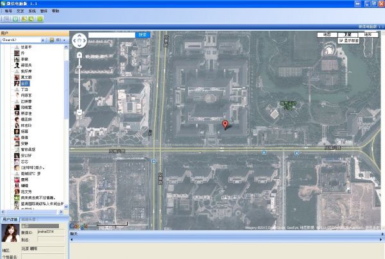Click the title bar toggle icon left of minimize
The width and height of the screenshot is (385, 259).
(x=358, y=4)
